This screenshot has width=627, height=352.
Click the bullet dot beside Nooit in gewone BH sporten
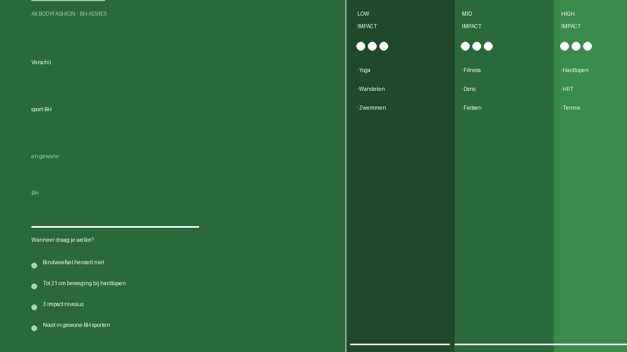tap(34, 328)
